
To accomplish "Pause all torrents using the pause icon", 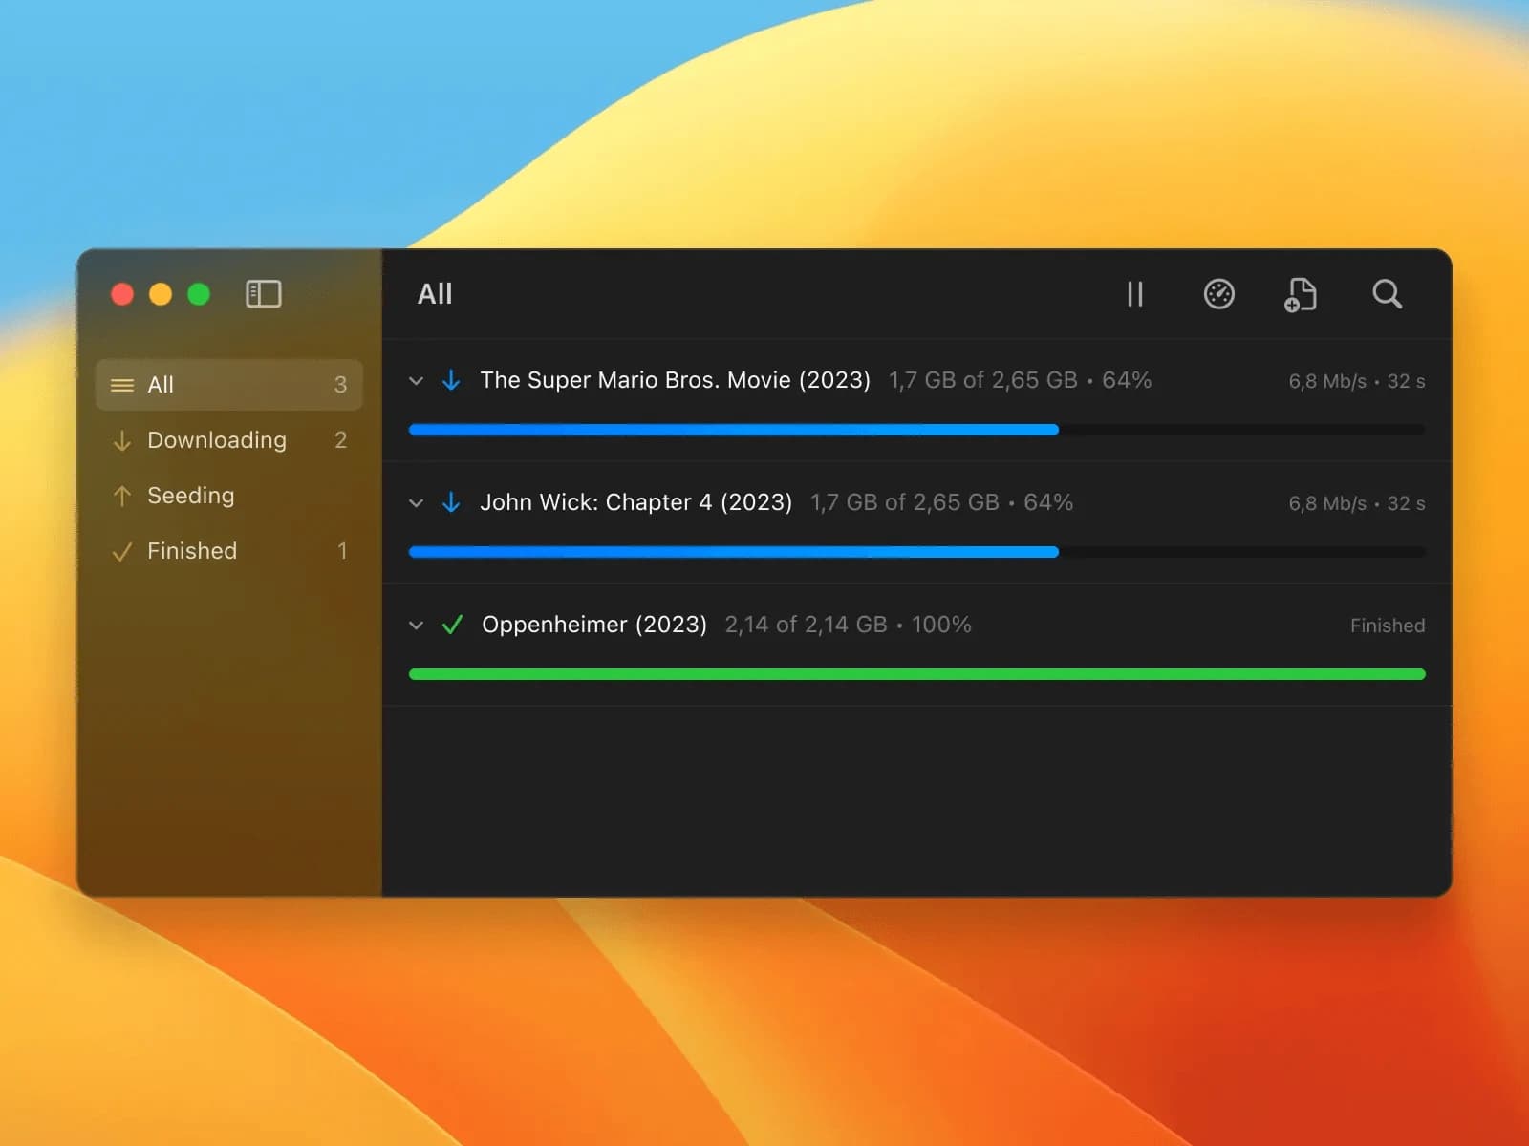I will coord(1133,295).
